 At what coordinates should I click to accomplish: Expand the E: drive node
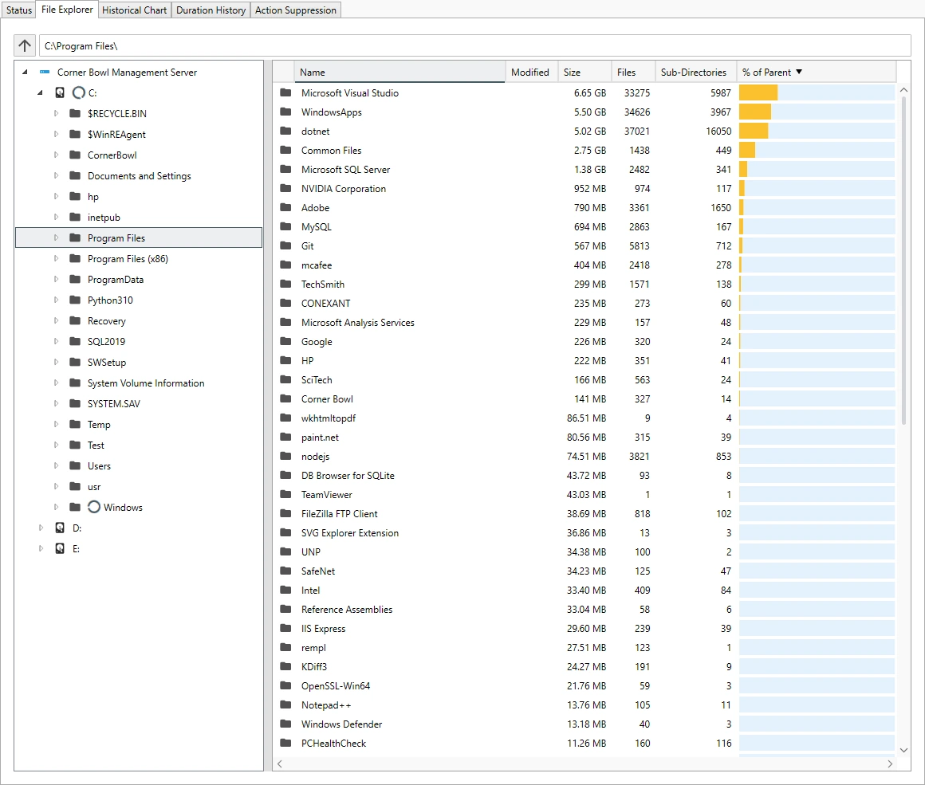click(x=41, y=549)
